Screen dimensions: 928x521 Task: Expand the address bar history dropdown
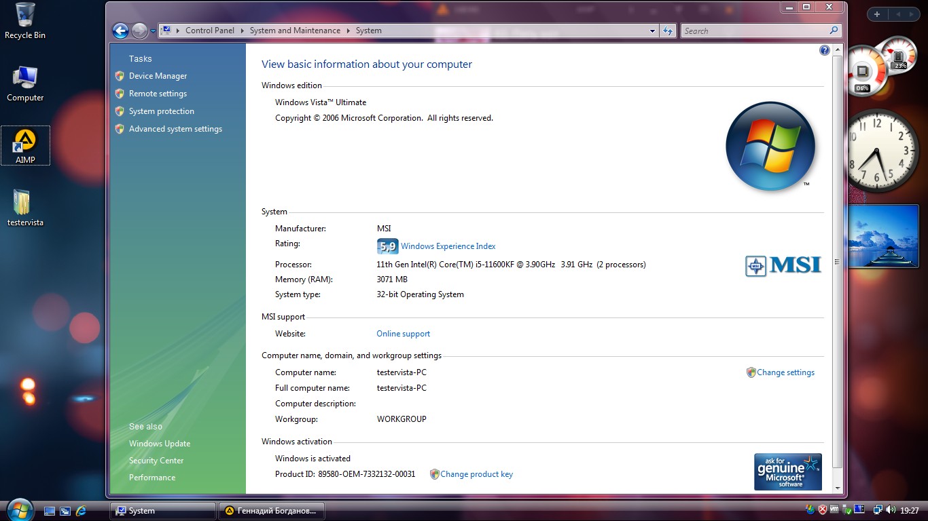pos(652,31)
